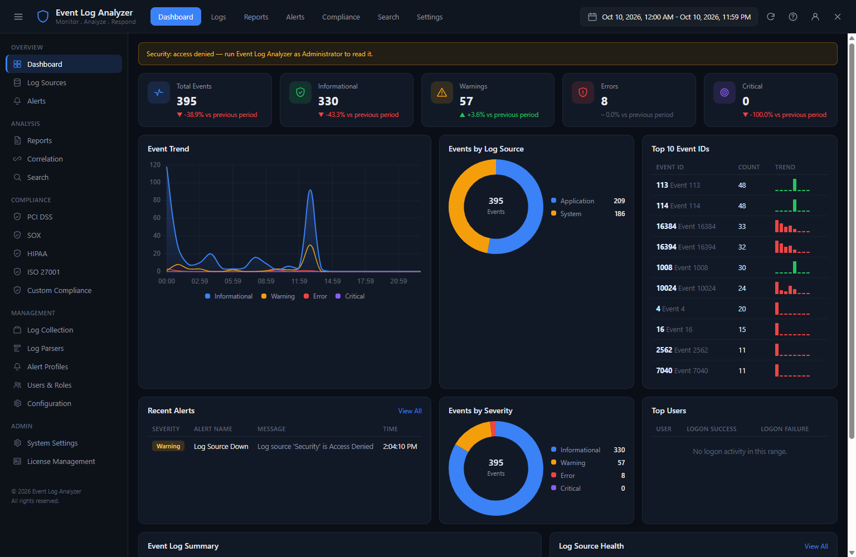Click the Event 16384 row in Top 10 Event IDs

[740, 226]
